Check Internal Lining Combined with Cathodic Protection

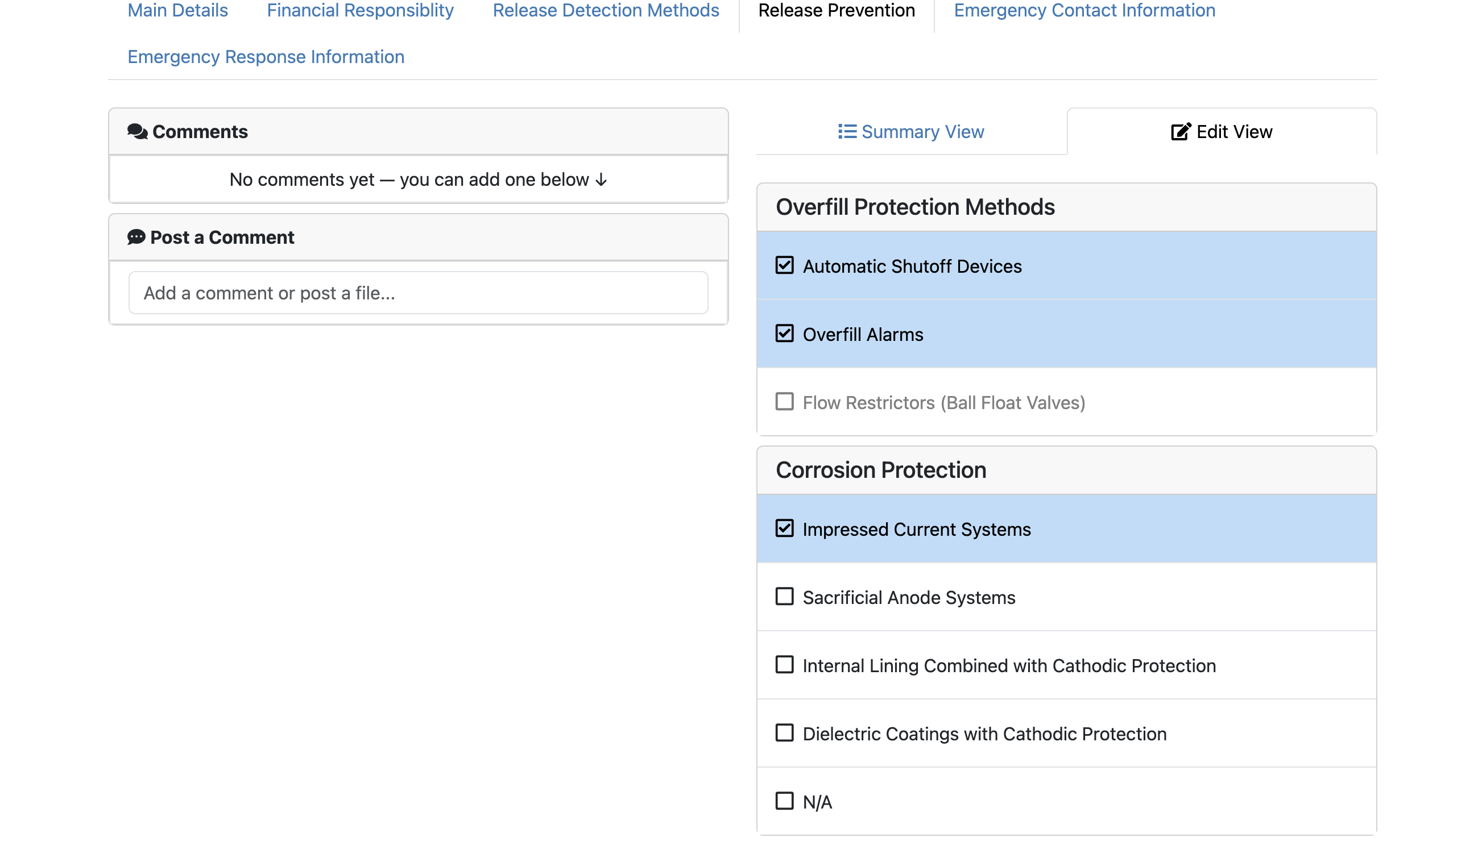coord(784,665)
